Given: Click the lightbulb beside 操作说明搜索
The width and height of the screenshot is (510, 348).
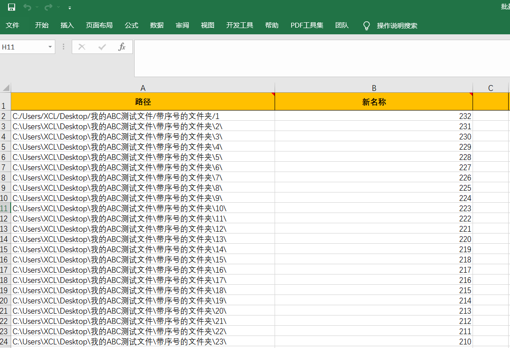Looking at the screenshot, I should (x=366, y=25).
